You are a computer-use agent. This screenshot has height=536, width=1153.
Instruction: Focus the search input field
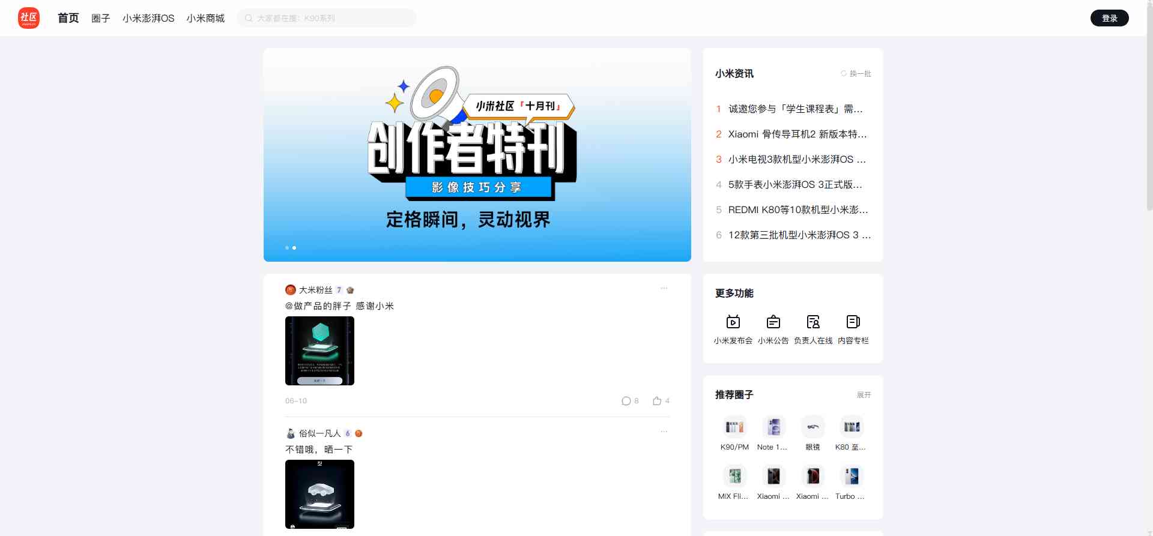(330, 19)
